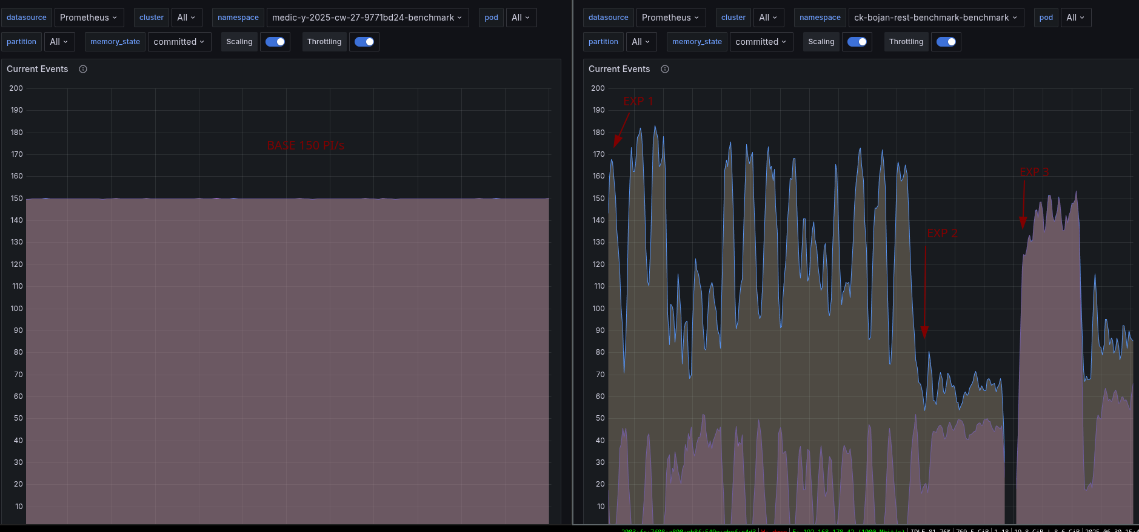Click datasource label in right dashboard
Screen dimensions: 1139x532
(609, 18)
